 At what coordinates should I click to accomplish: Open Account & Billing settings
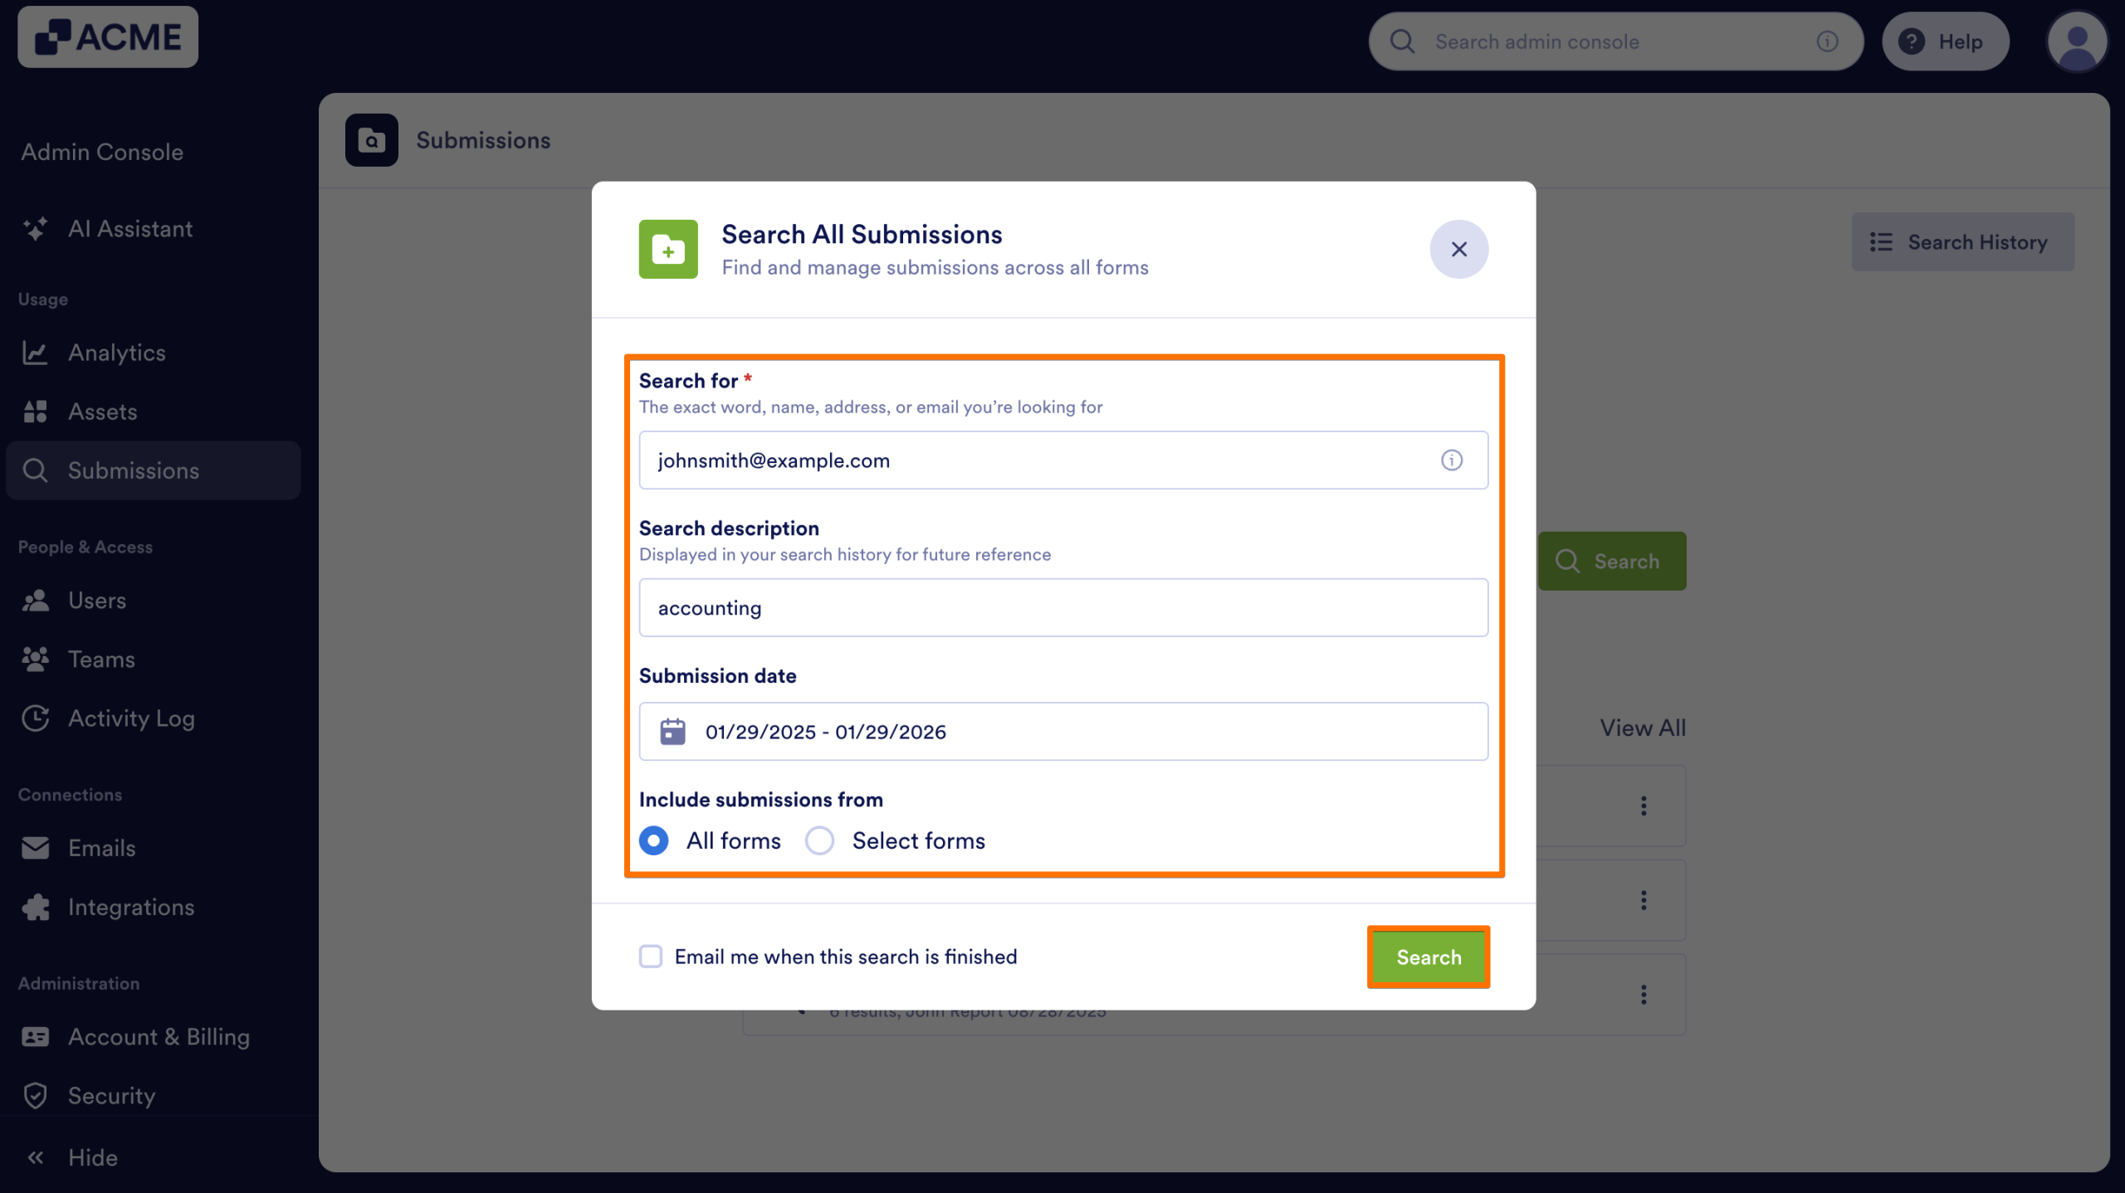point(159,1037)
